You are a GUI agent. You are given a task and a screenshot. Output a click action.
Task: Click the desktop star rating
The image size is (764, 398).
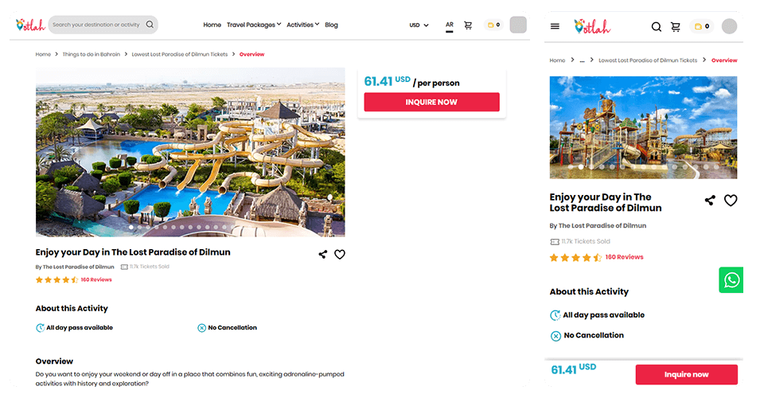(57, 279)
